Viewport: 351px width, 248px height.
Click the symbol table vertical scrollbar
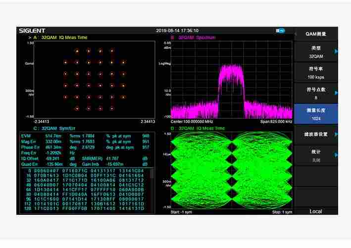[x=152, y=173]
